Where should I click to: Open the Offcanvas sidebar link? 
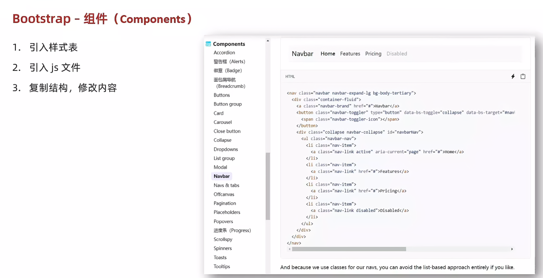click(x=224, y=194)
